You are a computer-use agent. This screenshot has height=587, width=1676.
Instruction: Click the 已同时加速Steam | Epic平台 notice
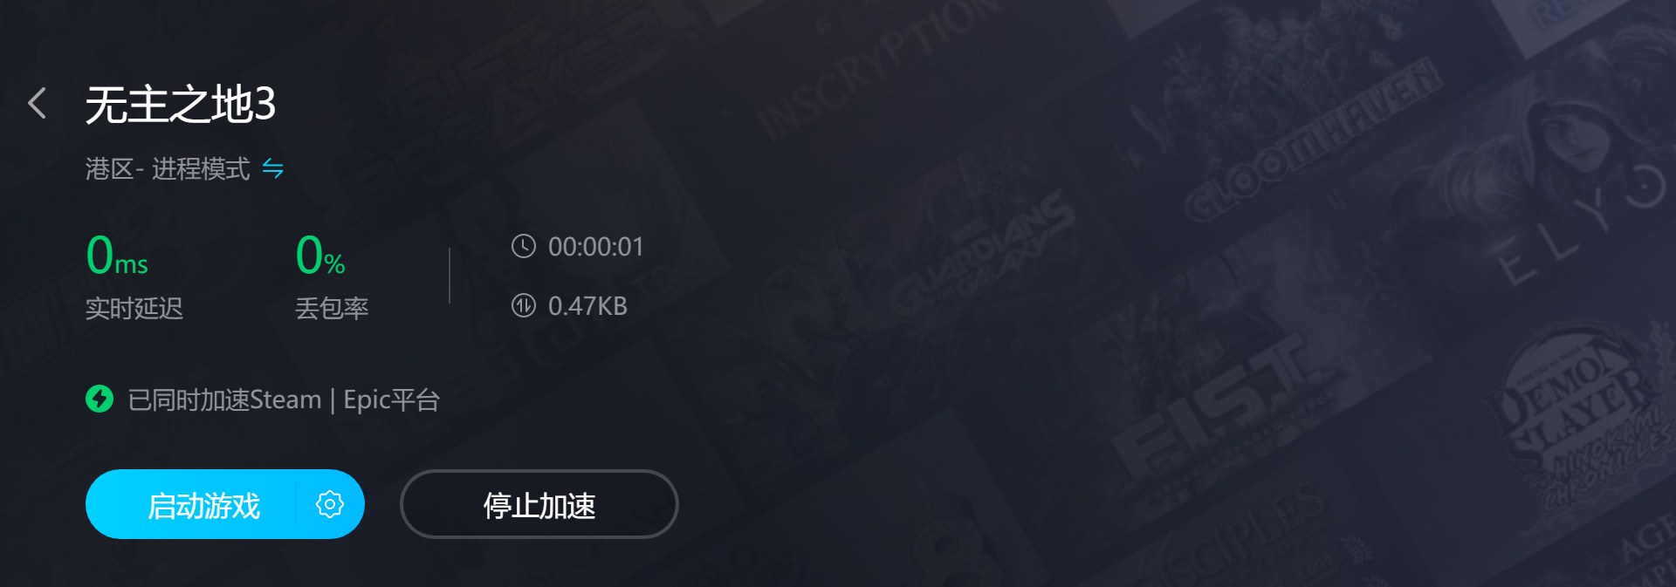[284, 399]
